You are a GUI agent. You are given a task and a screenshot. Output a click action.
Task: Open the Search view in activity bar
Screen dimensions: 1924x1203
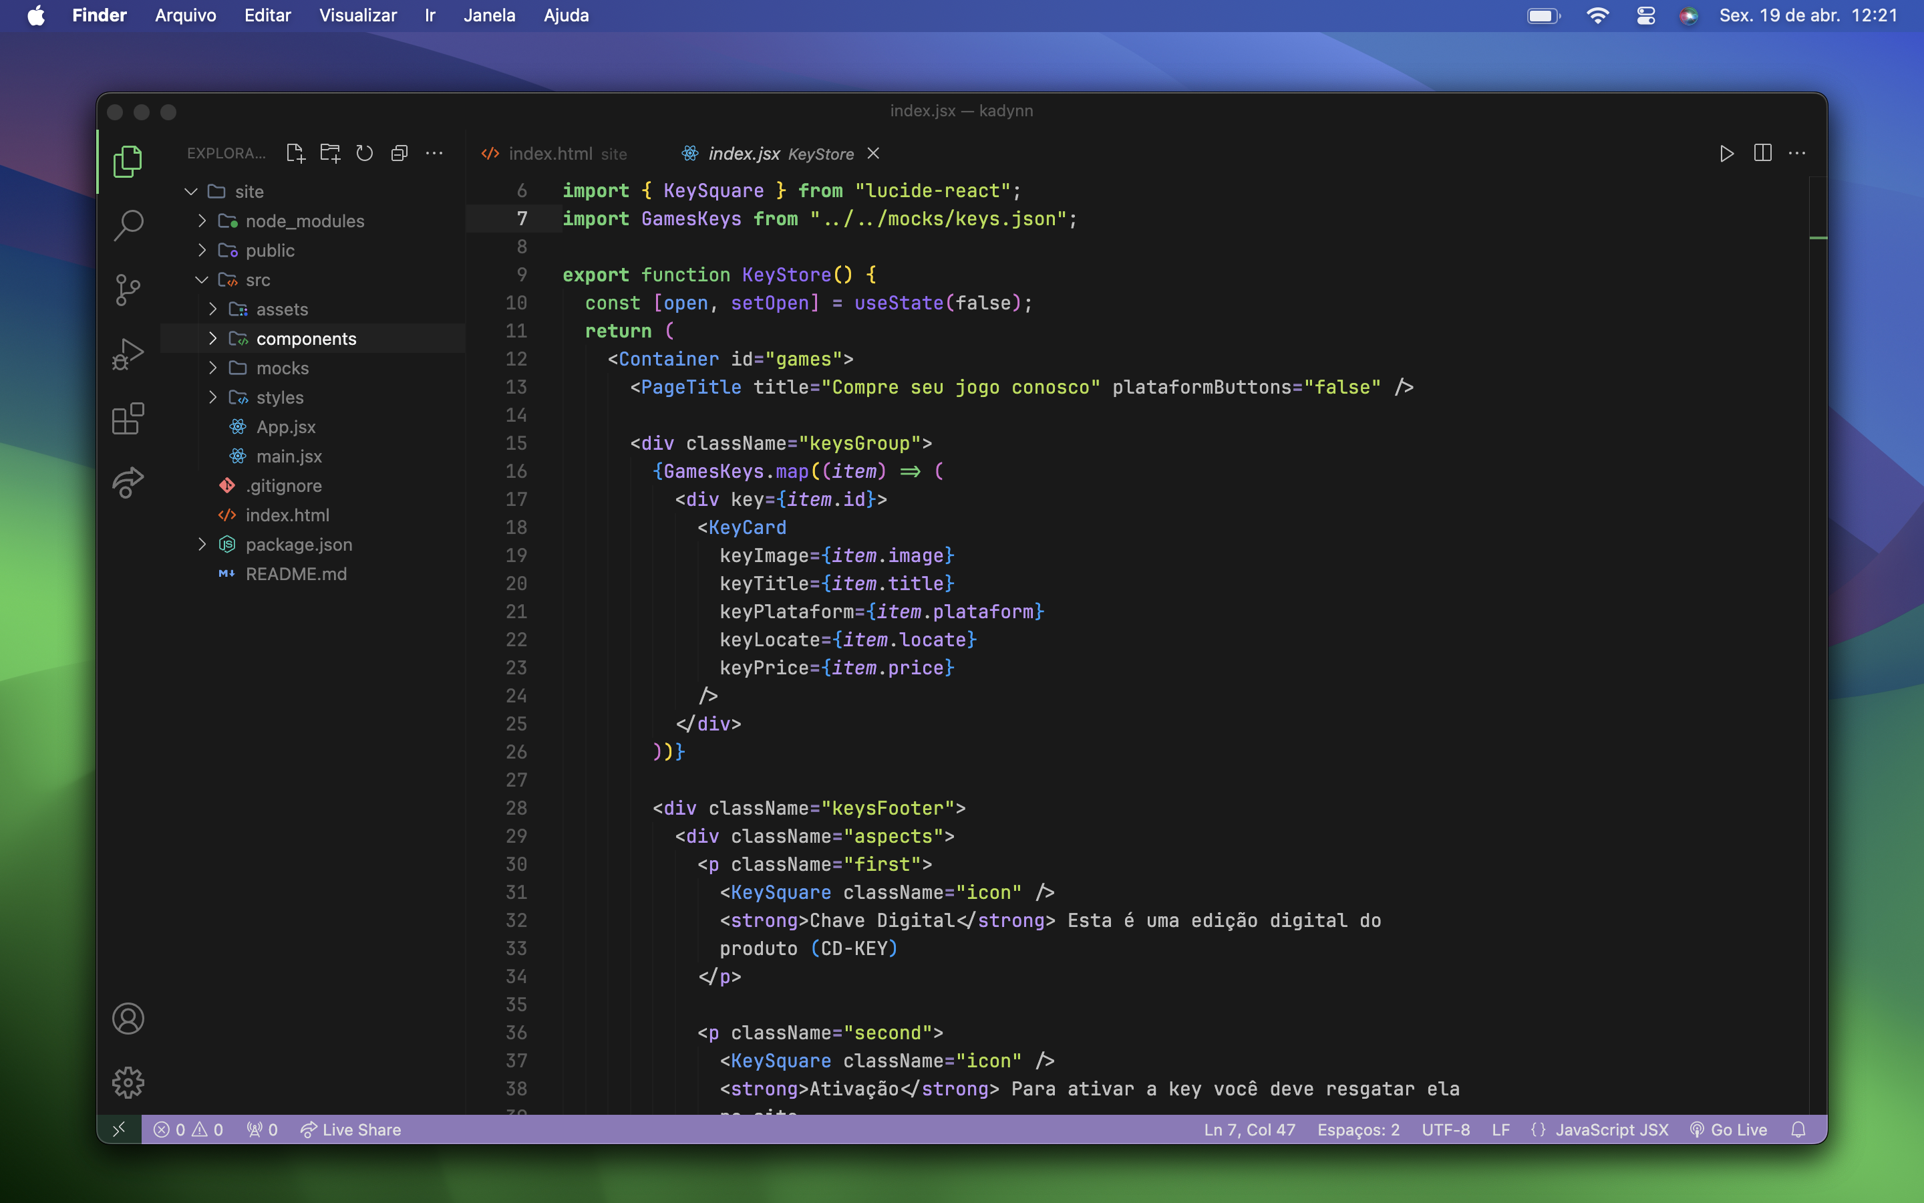128,225
